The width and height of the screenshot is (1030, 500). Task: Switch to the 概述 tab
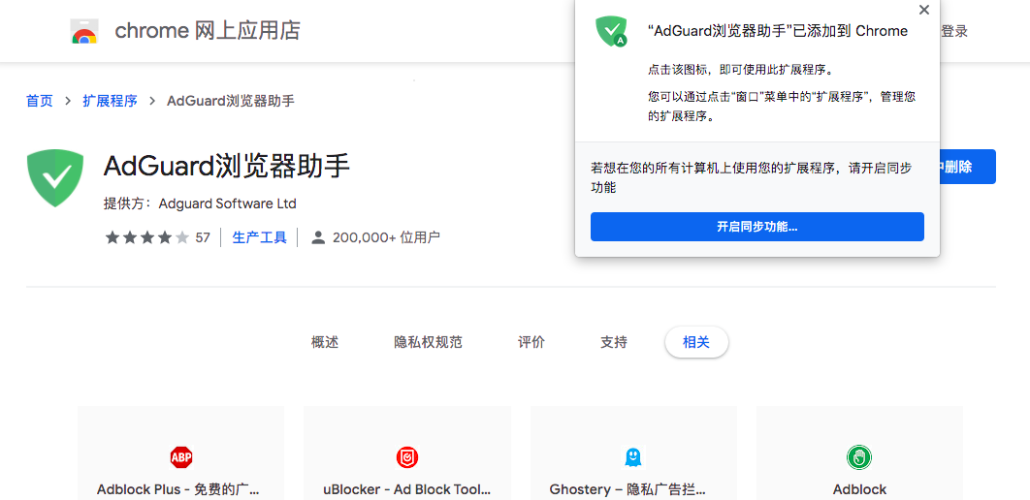(x=325, y=342)
